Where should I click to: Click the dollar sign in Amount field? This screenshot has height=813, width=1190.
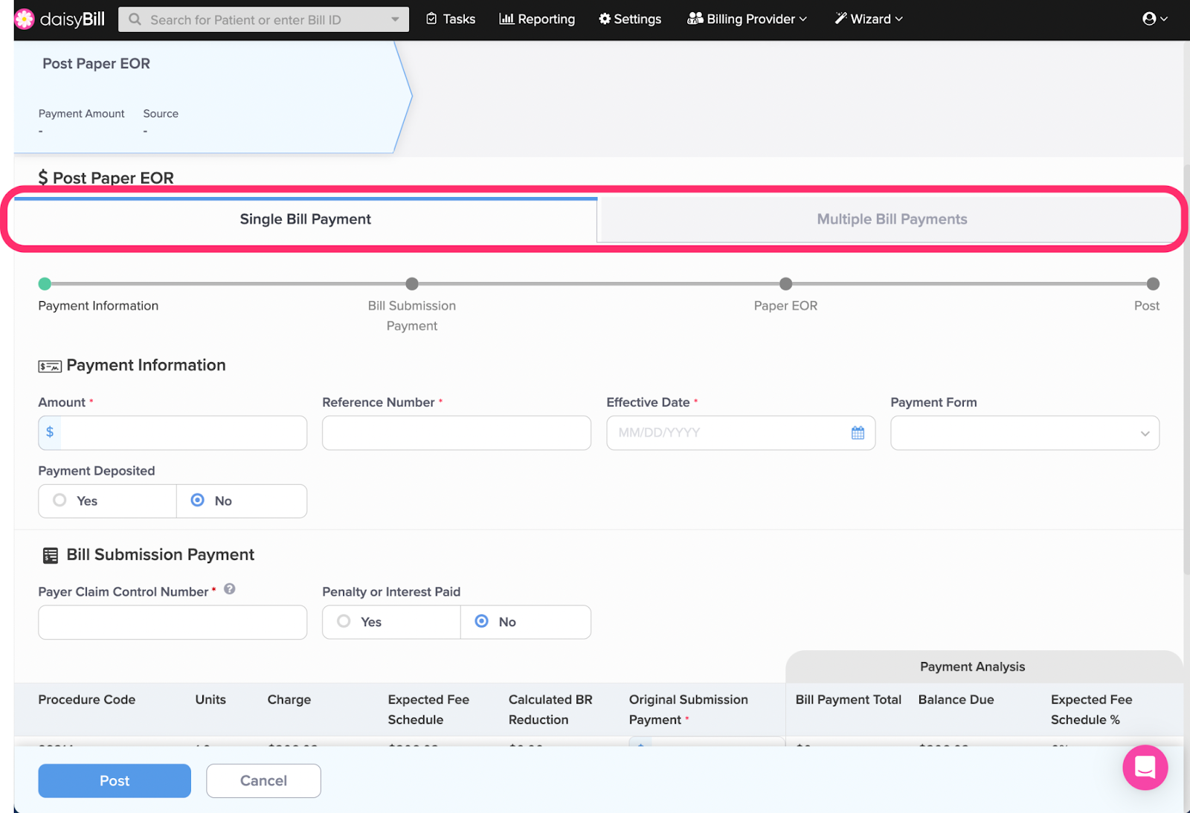(x=50, y=432)
